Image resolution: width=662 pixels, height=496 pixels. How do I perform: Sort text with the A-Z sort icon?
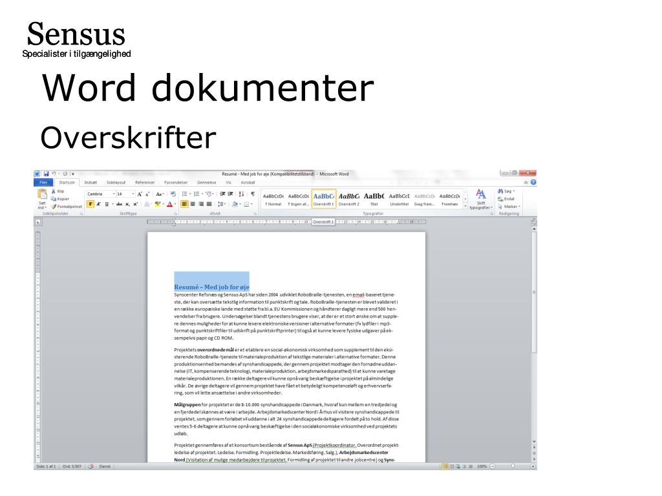[x=242, y=194]
